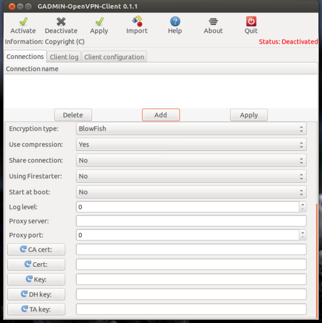Click the Connection name column header
This screenshot has height=323, width=322.
point(161,69)
